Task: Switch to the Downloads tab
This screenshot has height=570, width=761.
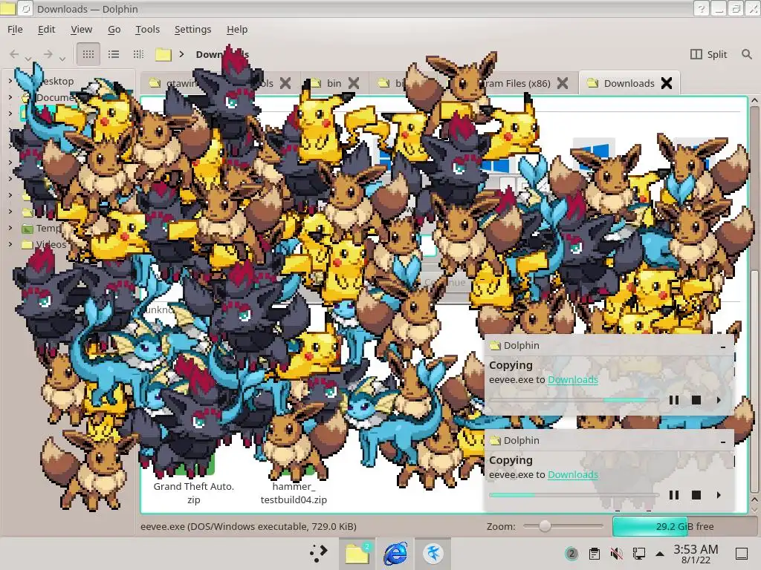Action: tap(629, 83)
